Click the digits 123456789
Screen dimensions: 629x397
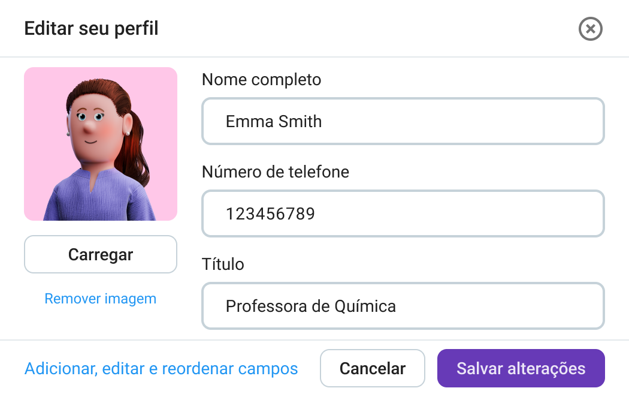click(x=270, y=213)
